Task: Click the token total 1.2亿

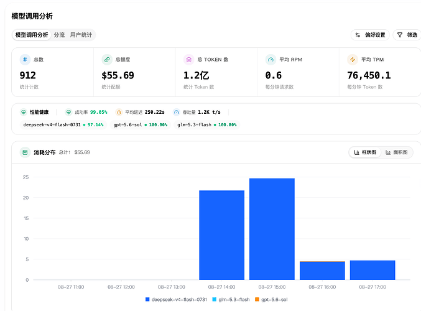Action: pyautogui.click(x=197, y=75)
